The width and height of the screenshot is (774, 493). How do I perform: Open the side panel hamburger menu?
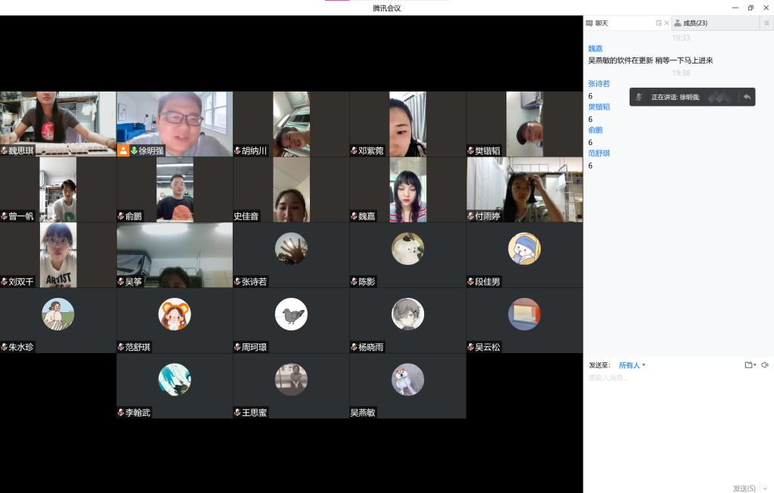click(766, 23)
